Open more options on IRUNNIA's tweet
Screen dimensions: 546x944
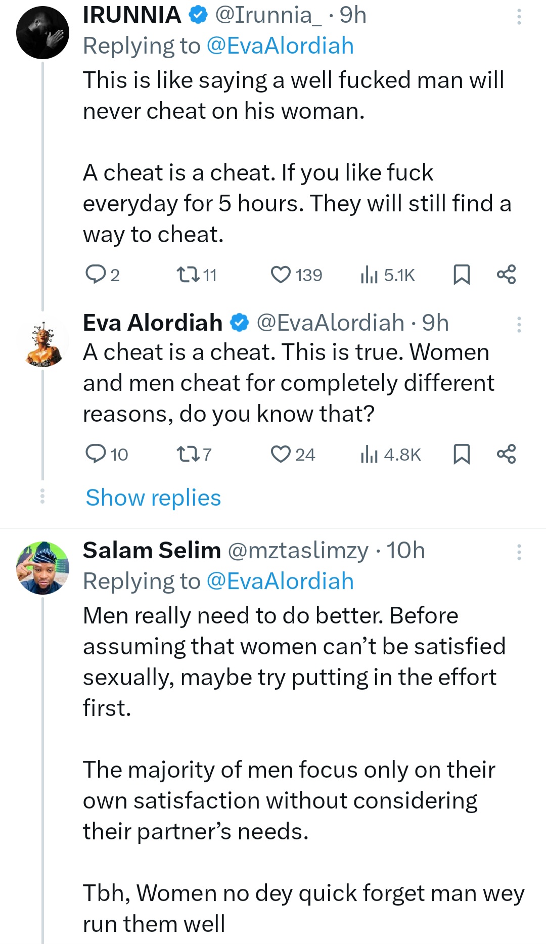(519, 17)
